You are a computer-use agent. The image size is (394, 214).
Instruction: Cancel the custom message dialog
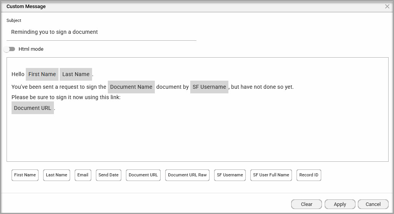point(373,204)
